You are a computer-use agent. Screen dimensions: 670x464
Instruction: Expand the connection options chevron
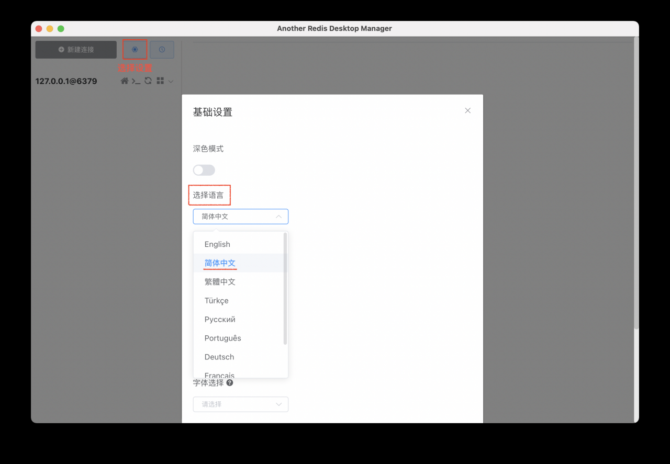coord(170,81)
